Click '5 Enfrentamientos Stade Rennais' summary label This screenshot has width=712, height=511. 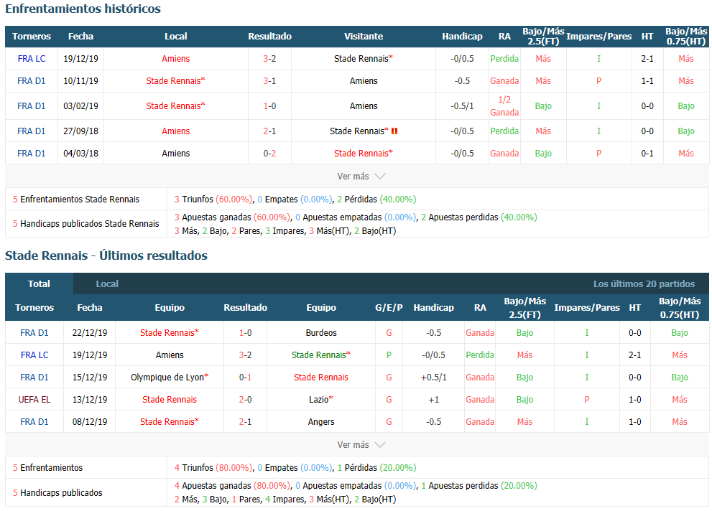point(76,200)
